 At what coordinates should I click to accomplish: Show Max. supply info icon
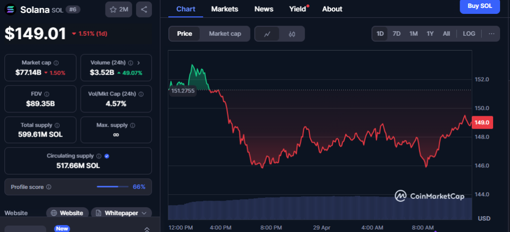click(132, 125)
